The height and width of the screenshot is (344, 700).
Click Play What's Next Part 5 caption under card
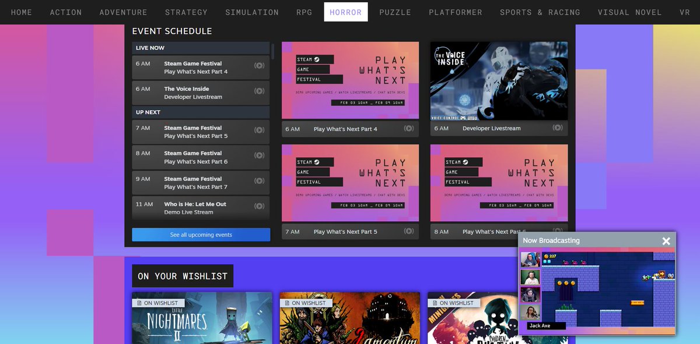(345, 231)
